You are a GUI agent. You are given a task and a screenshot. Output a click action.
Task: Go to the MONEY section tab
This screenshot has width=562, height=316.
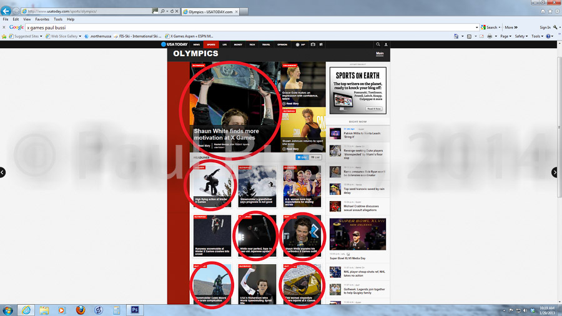[x=238, y=44]
